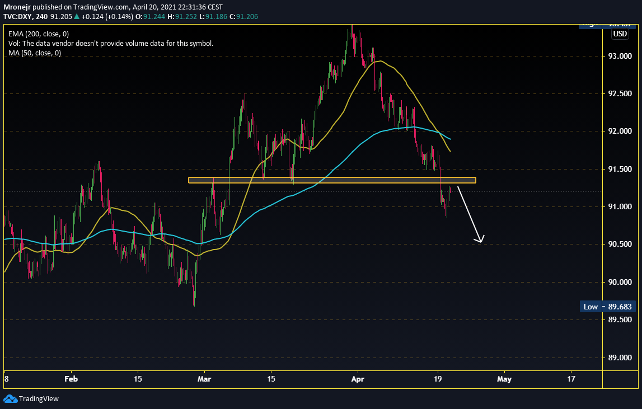The width and height of the screenshot is (642, 409).
Task: Click the green up-triangle beside price 91.205
Action: point(77,17)
